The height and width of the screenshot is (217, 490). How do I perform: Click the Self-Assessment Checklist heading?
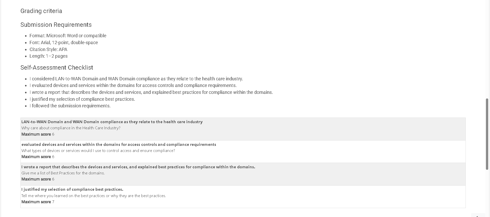pyautogui.click(x=57, y=68)
